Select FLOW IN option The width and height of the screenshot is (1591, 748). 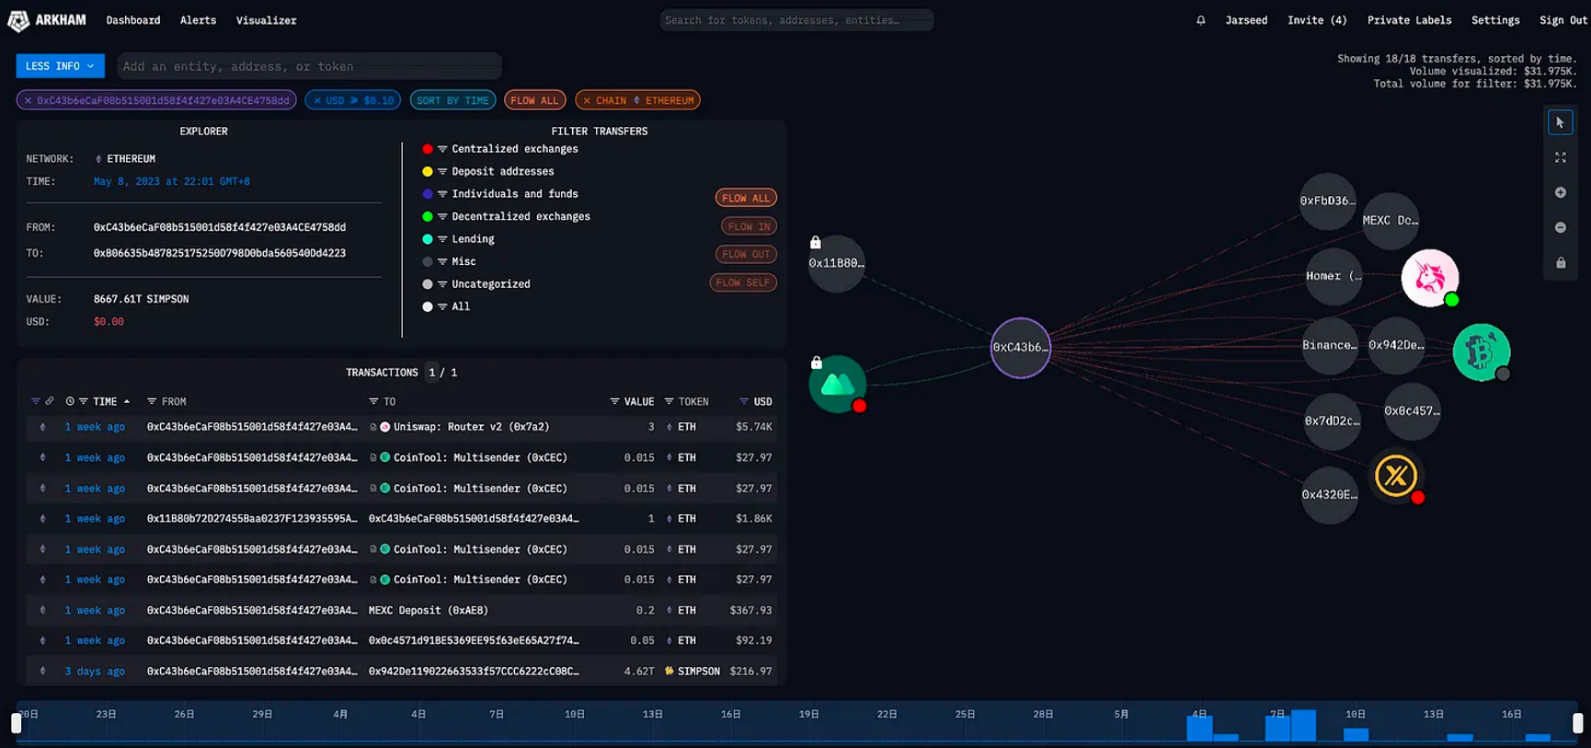tap(749, 226)
